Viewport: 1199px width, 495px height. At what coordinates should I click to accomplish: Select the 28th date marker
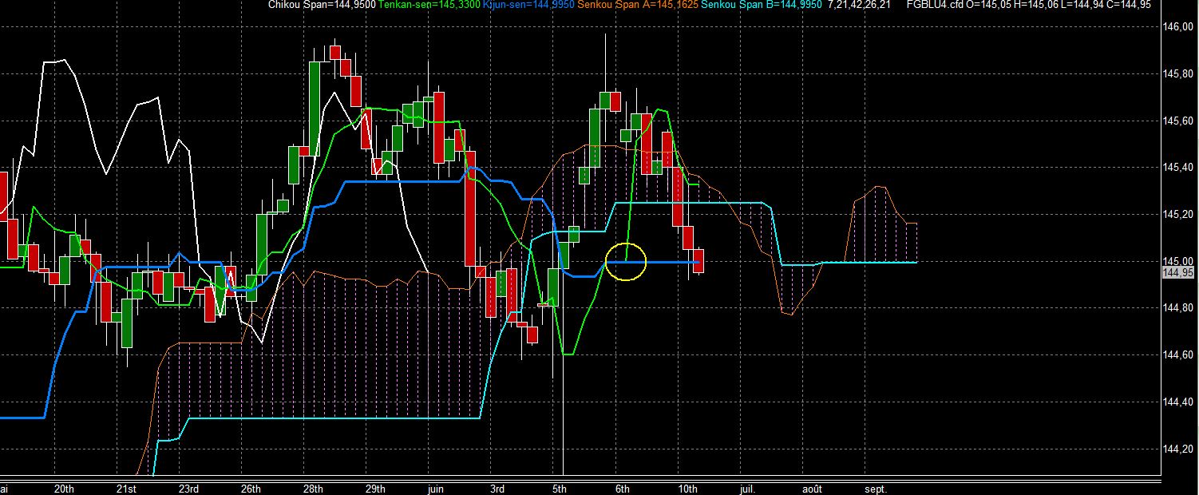[313, 489]
